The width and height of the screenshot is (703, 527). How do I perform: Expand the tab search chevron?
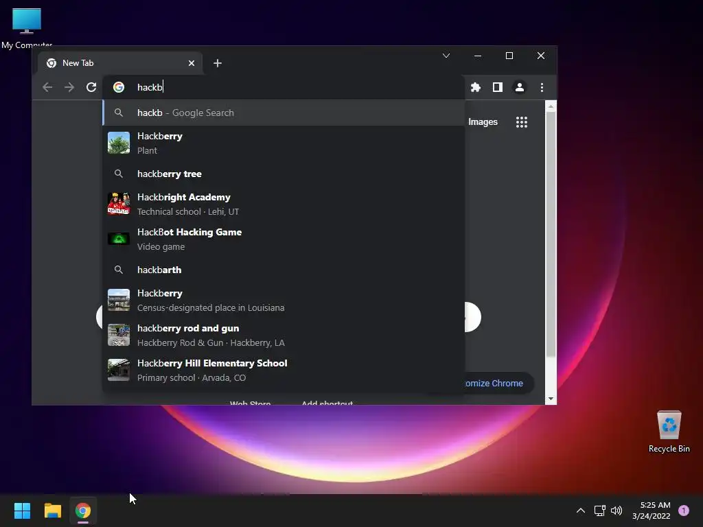point(446,56)
